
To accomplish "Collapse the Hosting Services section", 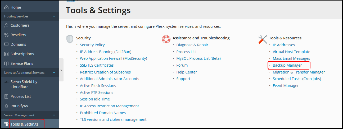I will (54, 16).
